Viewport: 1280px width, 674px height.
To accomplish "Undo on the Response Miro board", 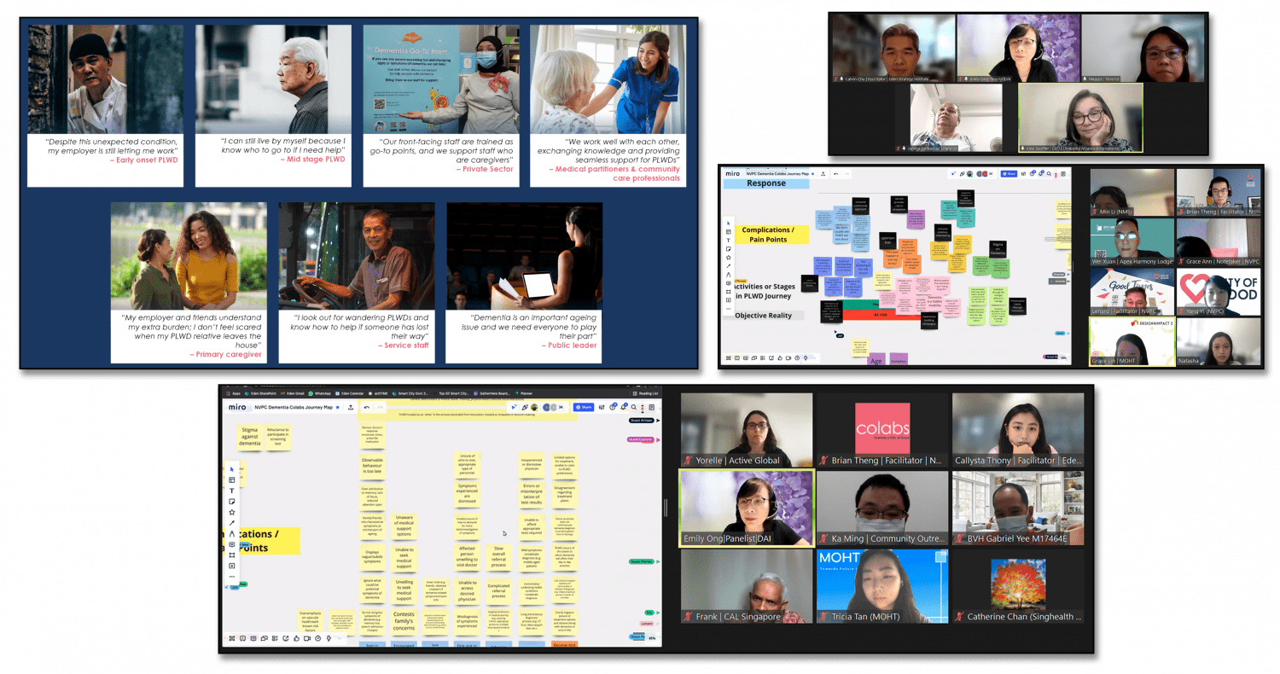I will click(835, 174).
